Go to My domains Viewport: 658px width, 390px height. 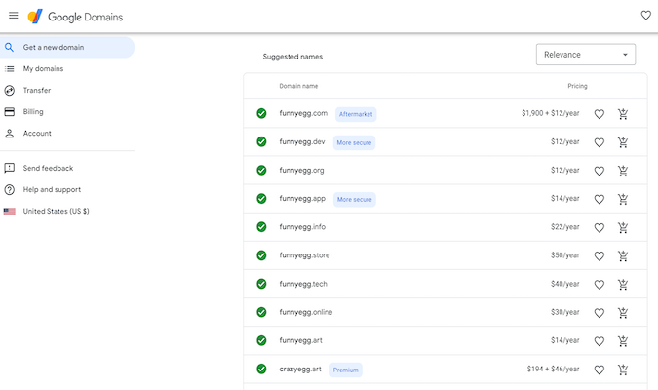tap(43, 68)
